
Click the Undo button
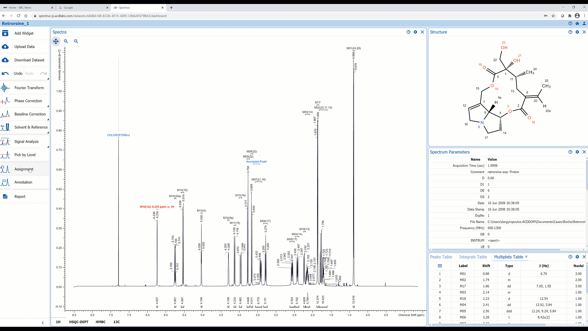(18, 73)
